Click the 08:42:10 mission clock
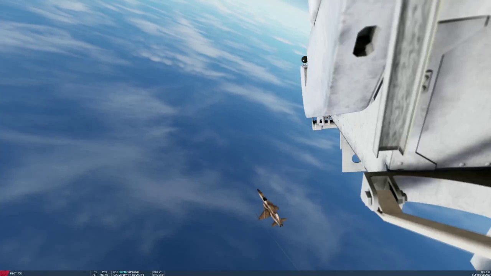 click(x=485, y=272)
